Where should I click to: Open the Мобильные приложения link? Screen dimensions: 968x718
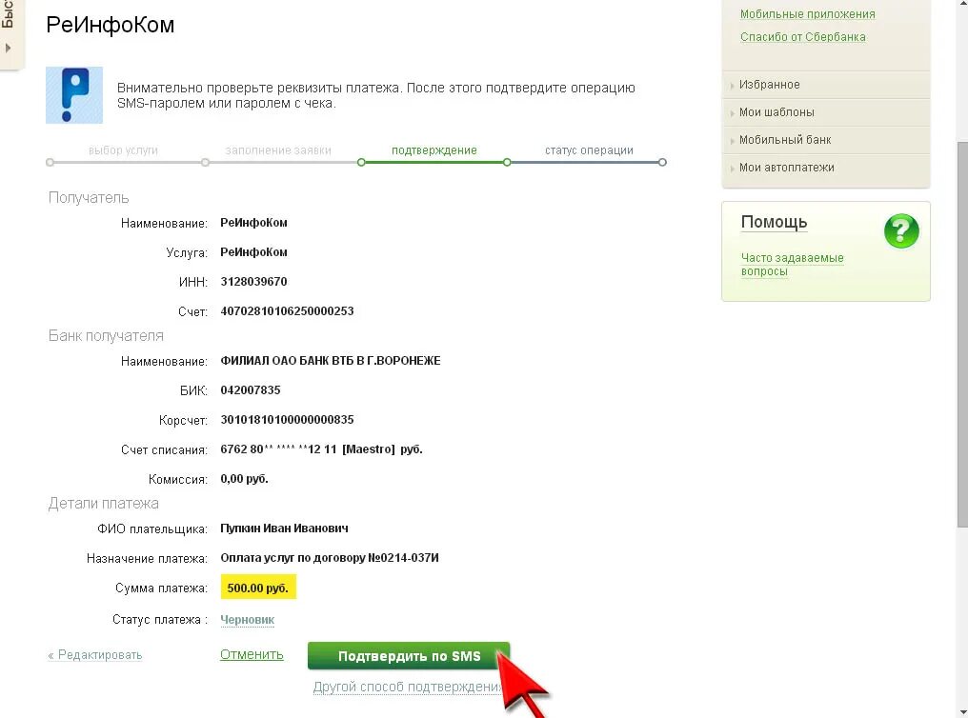pos(808,13)
